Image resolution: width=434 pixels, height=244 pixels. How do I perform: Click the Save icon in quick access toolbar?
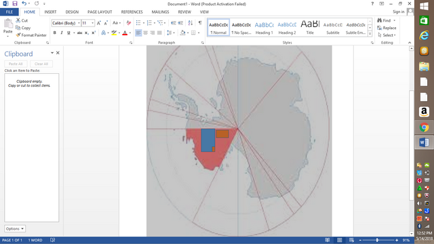(15, 3)
